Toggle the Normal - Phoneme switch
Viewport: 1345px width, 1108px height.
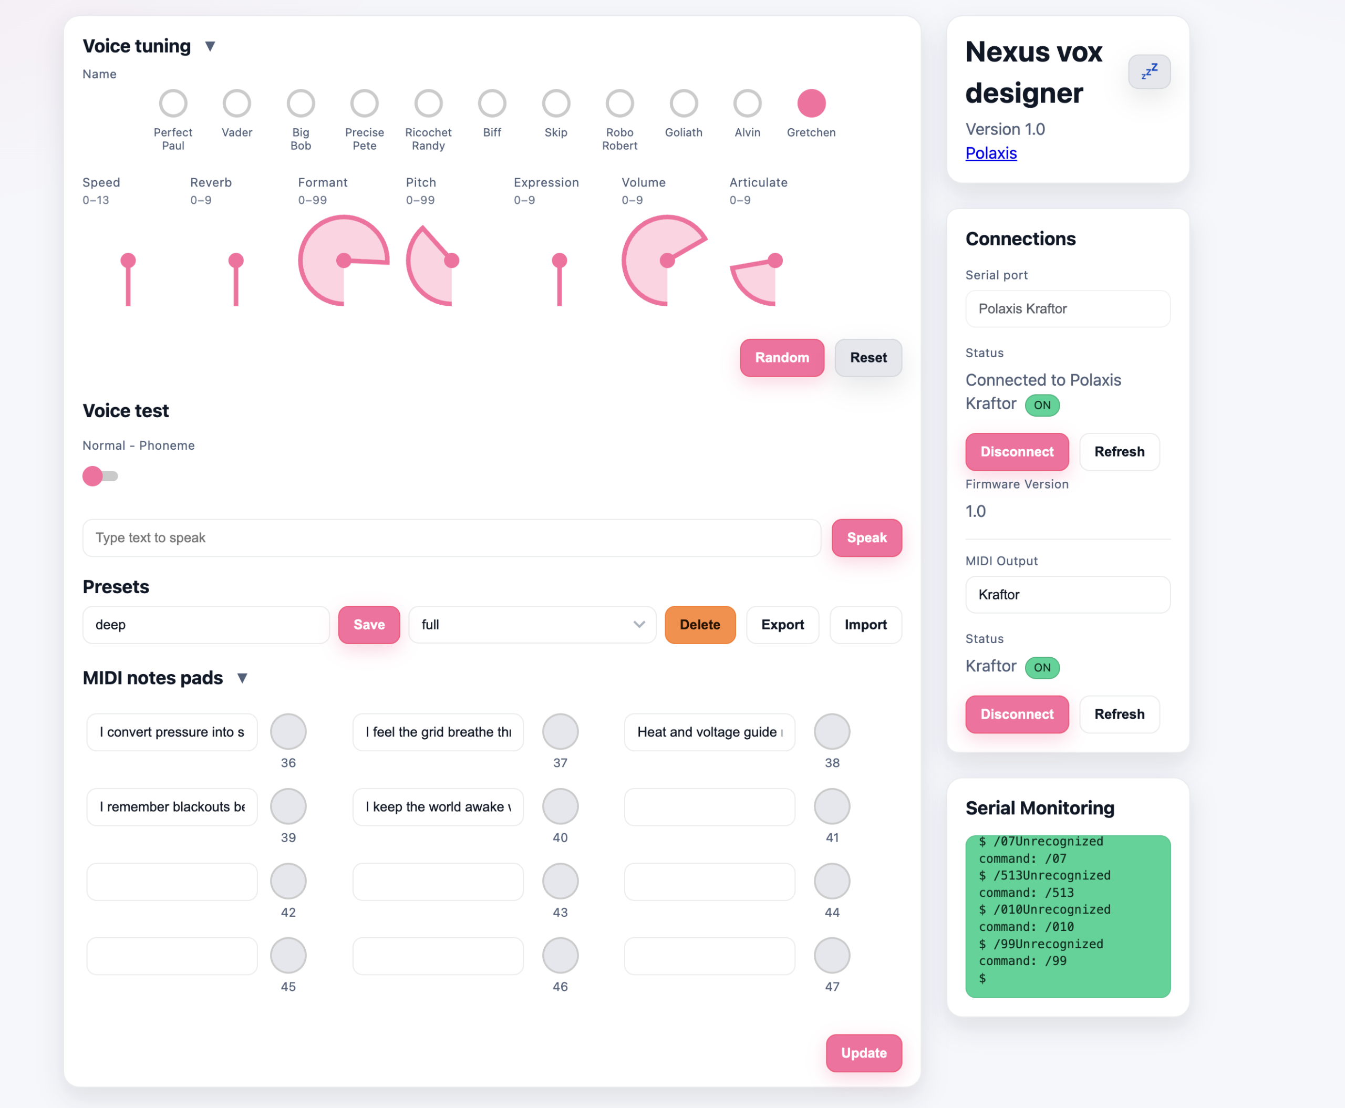[100, 476]
